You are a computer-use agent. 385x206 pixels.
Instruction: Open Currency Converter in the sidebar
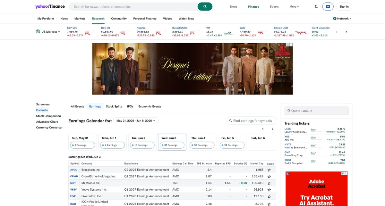pyautogui.click(x=49, y=128)
